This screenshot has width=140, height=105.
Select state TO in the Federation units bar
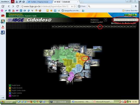[134, 27]
